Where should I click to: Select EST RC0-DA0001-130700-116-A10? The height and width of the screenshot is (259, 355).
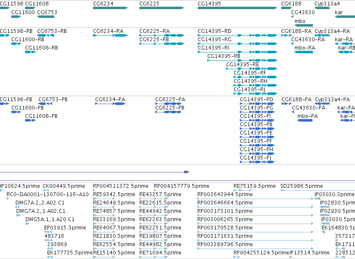tap(8, 199)
